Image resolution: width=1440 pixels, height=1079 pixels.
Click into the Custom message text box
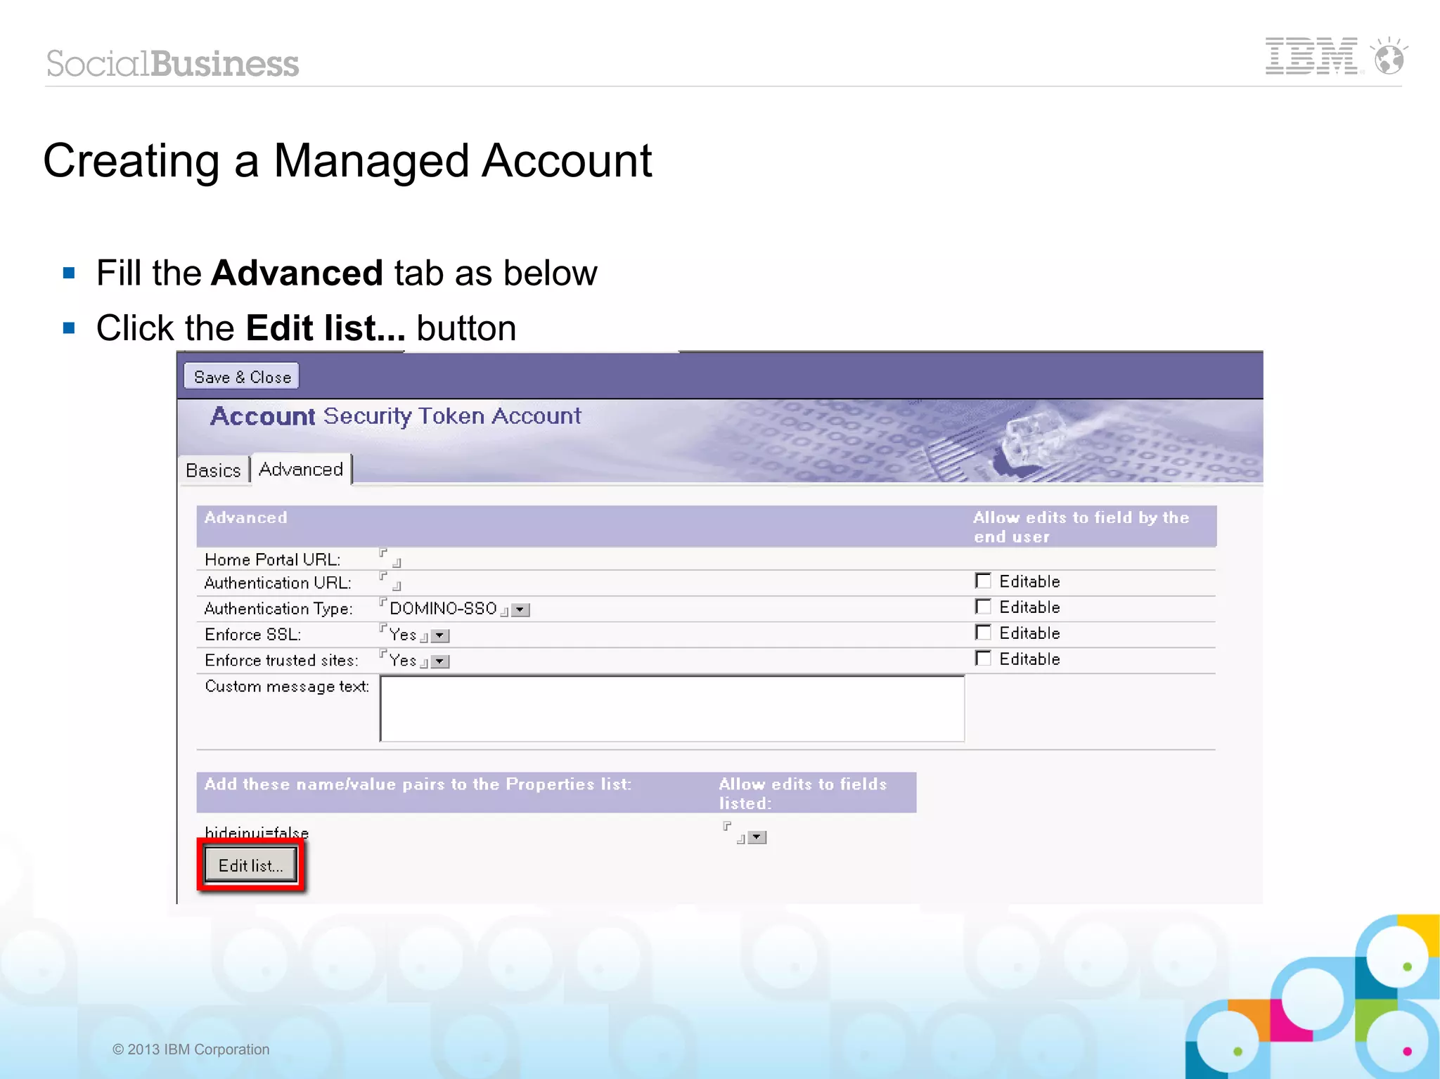(671, 709)
